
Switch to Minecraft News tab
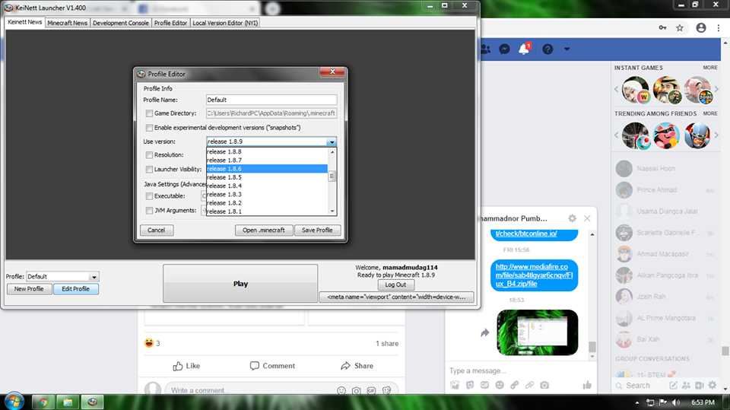point(68,23)
